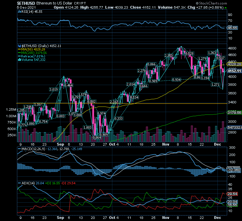Click the RSI(14) legend area icon
Viewport: 242px width, 221px height.
pos(20,11)
